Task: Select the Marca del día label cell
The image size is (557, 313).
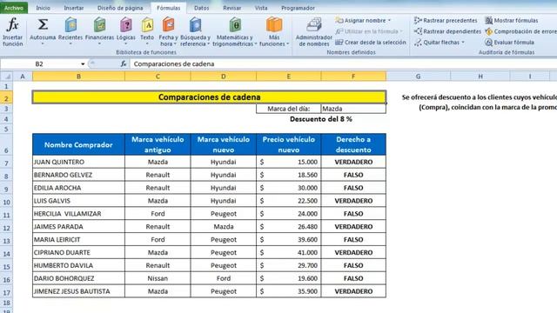Action: 288,109
